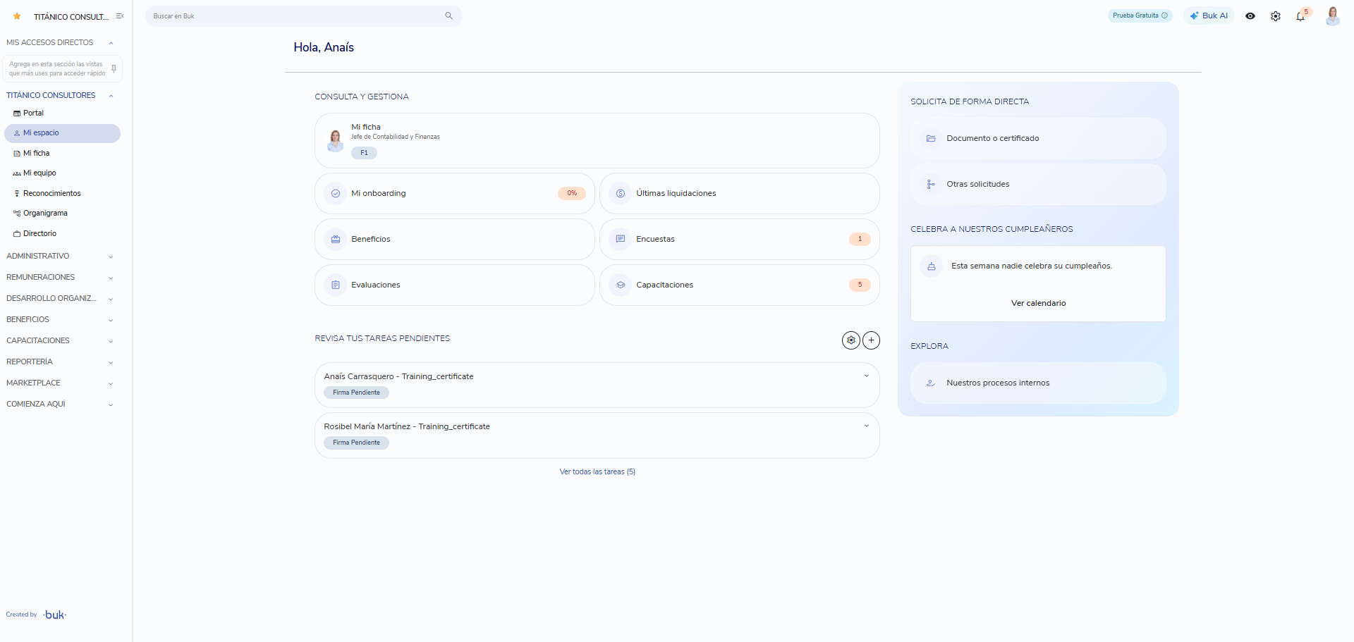Open user profile avatar in top bar
The width and height of the screenshot is (1354, 642).
point(1333,16)
